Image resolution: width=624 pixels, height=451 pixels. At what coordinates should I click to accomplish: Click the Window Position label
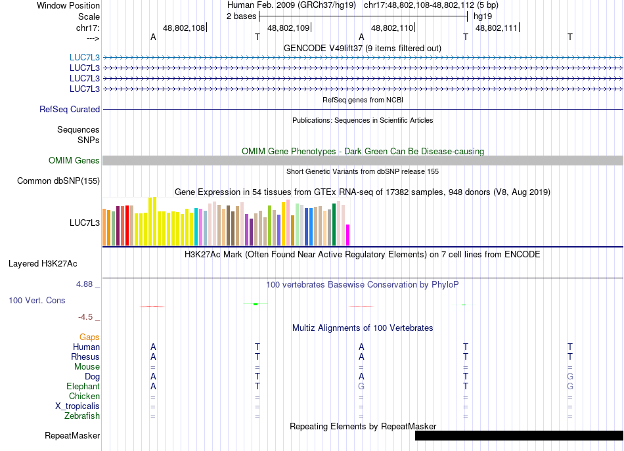tap(68, 5)
